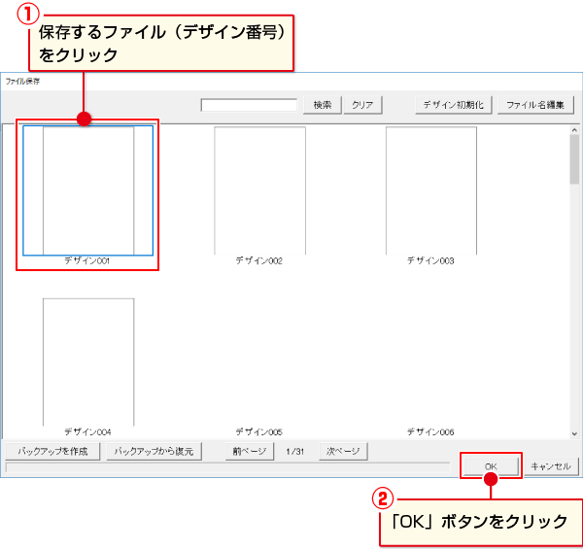The height and width of the screenshot is (549, 583).
Task: Click the ファイル保存 window title
Action: tap(22, 82)
